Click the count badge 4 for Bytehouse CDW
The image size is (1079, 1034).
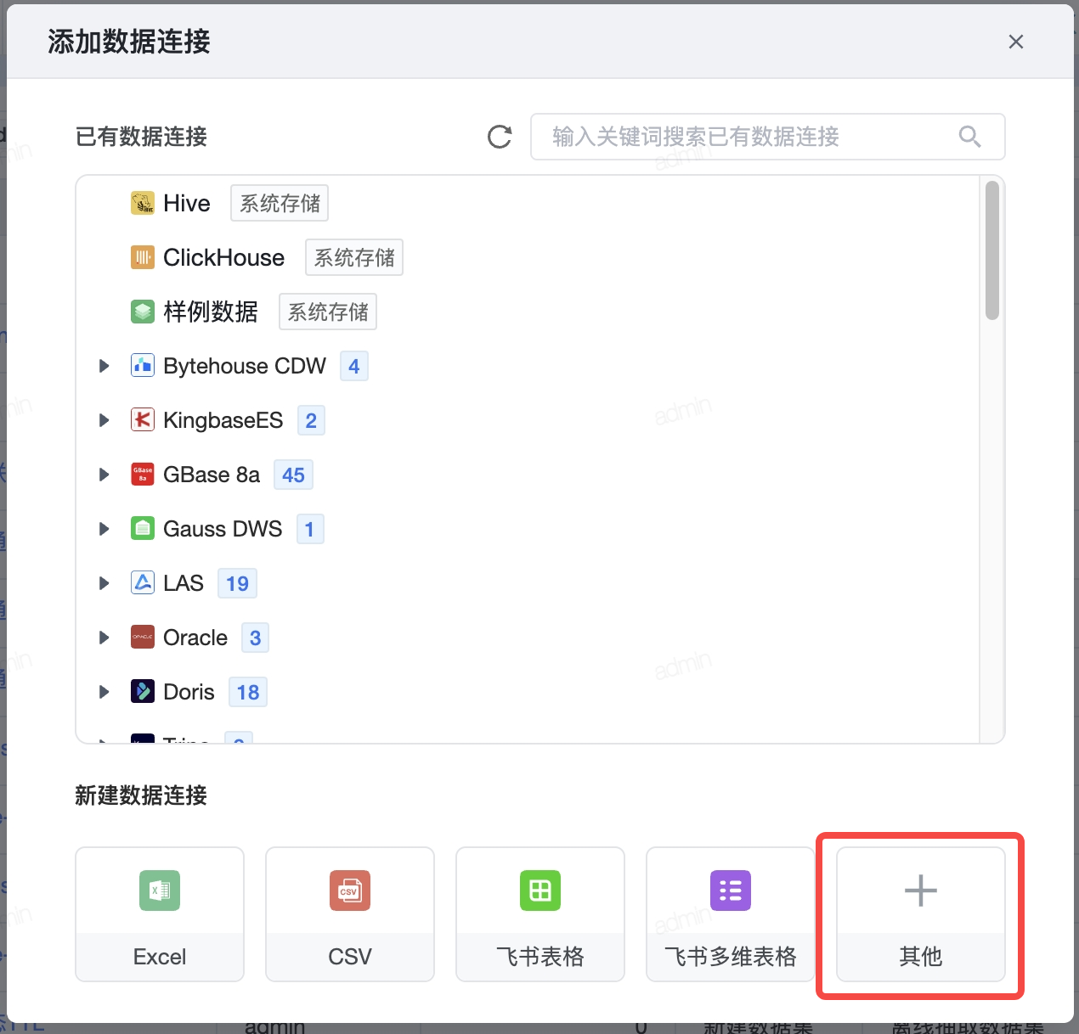click(x=354, y=366)
